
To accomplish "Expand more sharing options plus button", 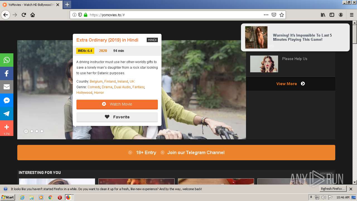I will point(7,128).
